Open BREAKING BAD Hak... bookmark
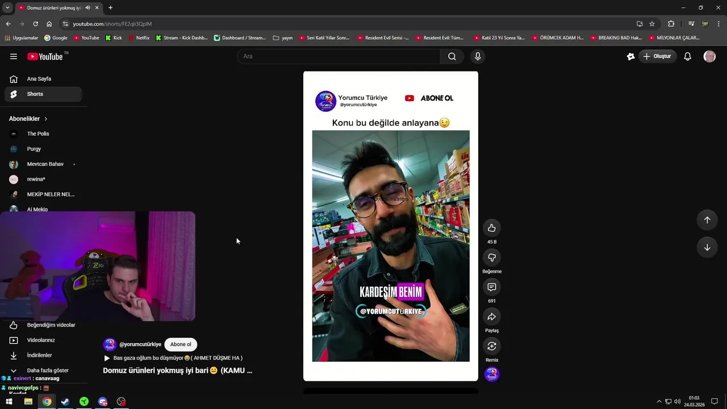The image size is (727, 409). pos(616,38)
